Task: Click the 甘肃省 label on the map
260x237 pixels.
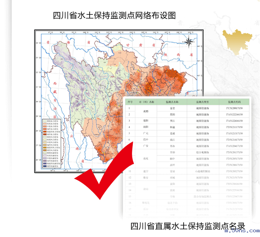Action: tap(142, 44)
